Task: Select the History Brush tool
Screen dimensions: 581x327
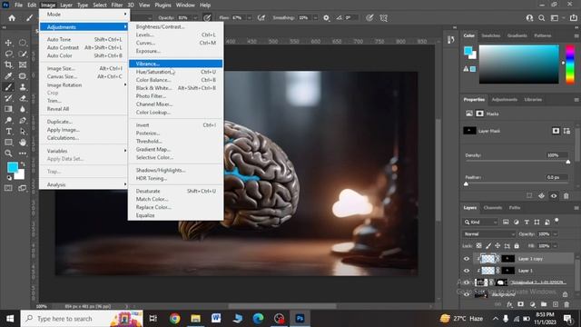Action: [x=8, y=98]
